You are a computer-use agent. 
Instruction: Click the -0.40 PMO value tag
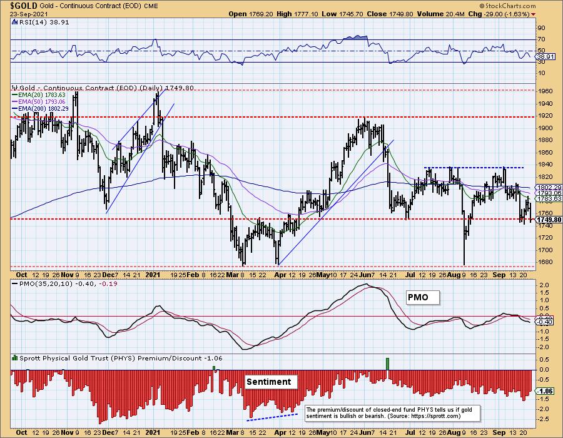pos(545,322)
